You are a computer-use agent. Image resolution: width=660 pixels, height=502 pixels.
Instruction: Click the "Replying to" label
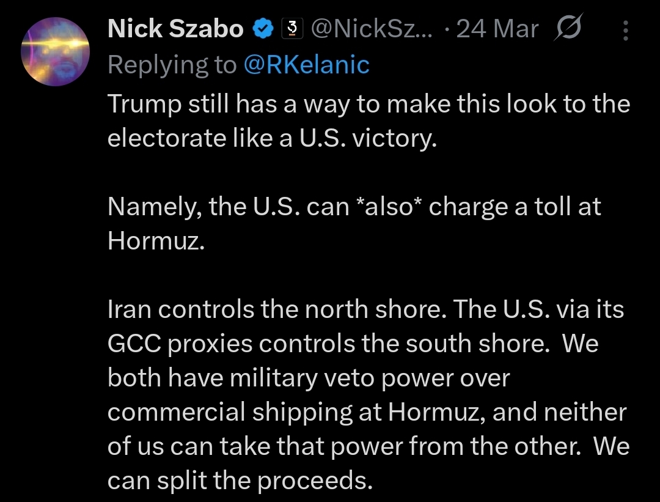pyautogui.click(x=172, y=65)
